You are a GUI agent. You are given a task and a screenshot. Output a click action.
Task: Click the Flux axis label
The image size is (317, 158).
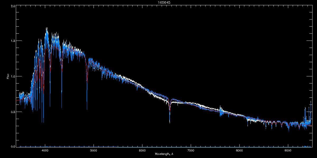8,76
